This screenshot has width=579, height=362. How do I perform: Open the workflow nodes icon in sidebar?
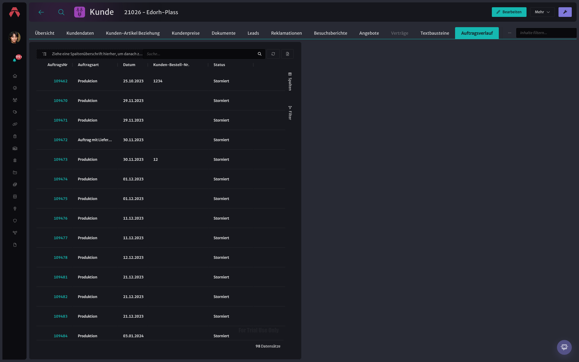click(15, 233)
